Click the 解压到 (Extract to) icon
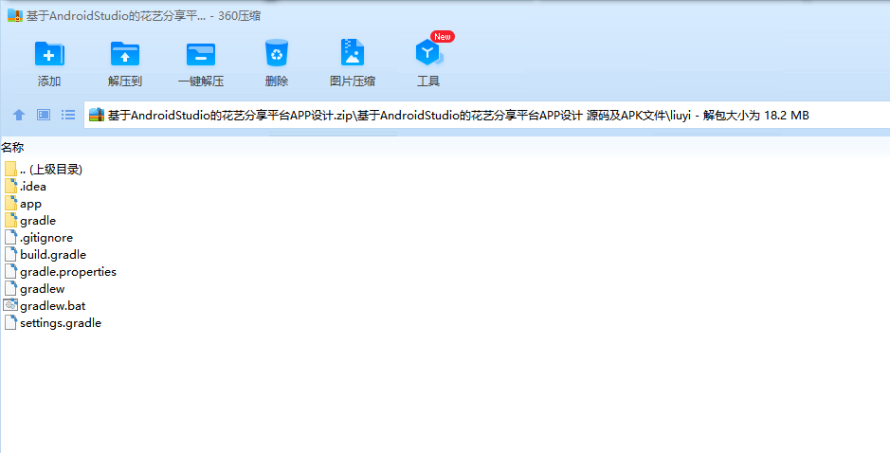Viewport: 890px width, 453px height. pos(125,54)
